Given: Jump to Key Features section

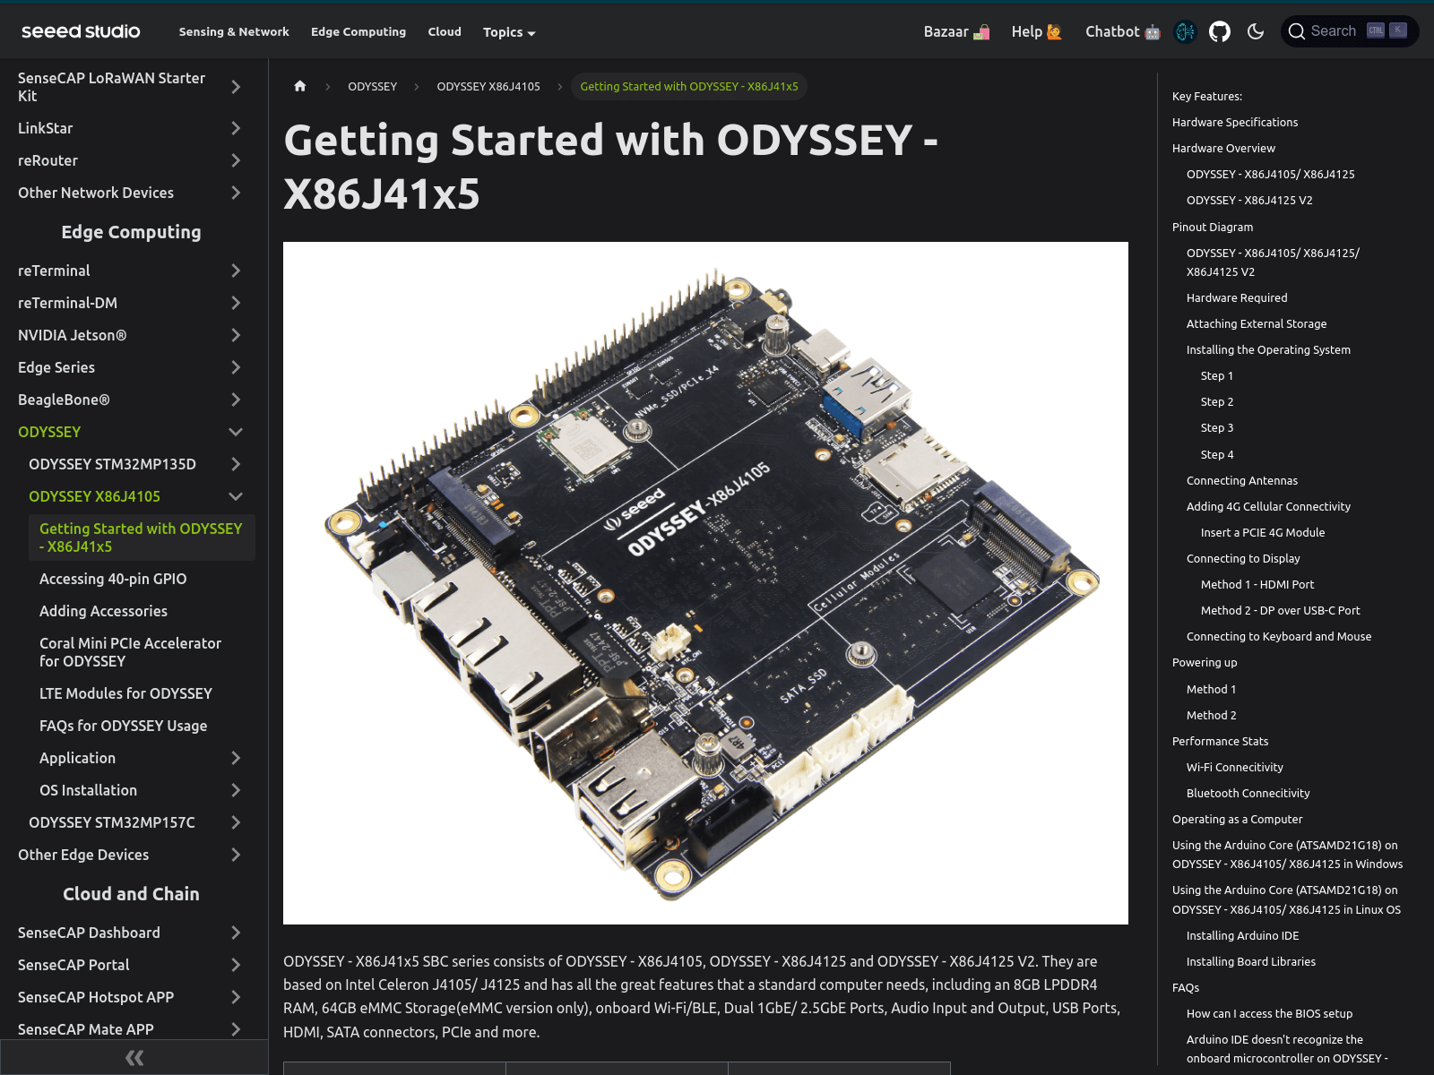Looking at the screenshot, I should pyautogui.click(x=1206, y=96).
